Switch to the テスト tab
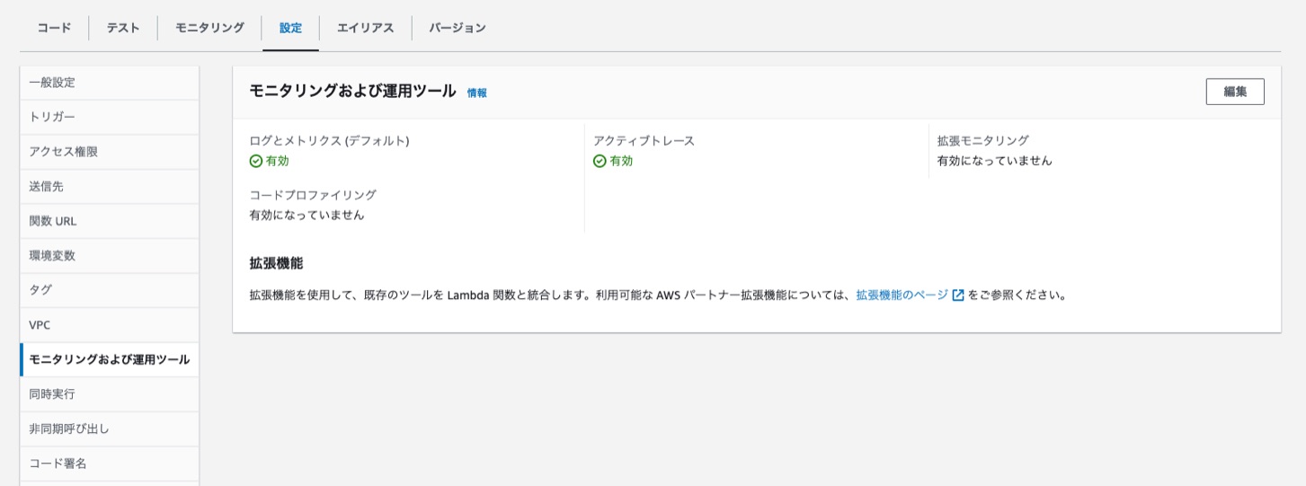The width and height of the screenshot is (1306, 486). [123, 28]
